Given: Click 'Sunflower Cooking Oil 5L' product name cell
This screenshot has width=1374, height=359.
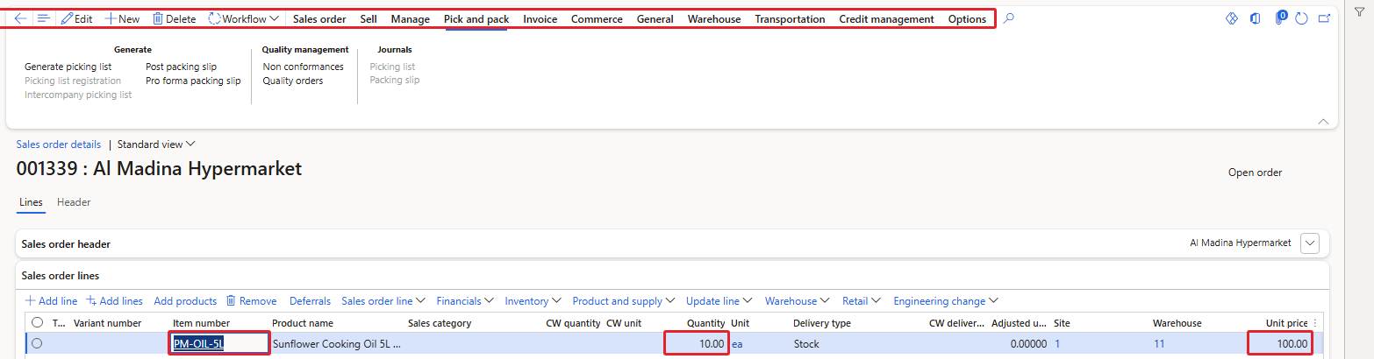Looking at the screenshot, I should [x=337, y=344].
